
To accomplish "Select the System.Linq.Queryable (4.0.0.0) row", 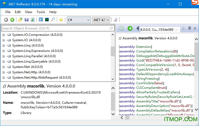I will click(x=36, y=62).
